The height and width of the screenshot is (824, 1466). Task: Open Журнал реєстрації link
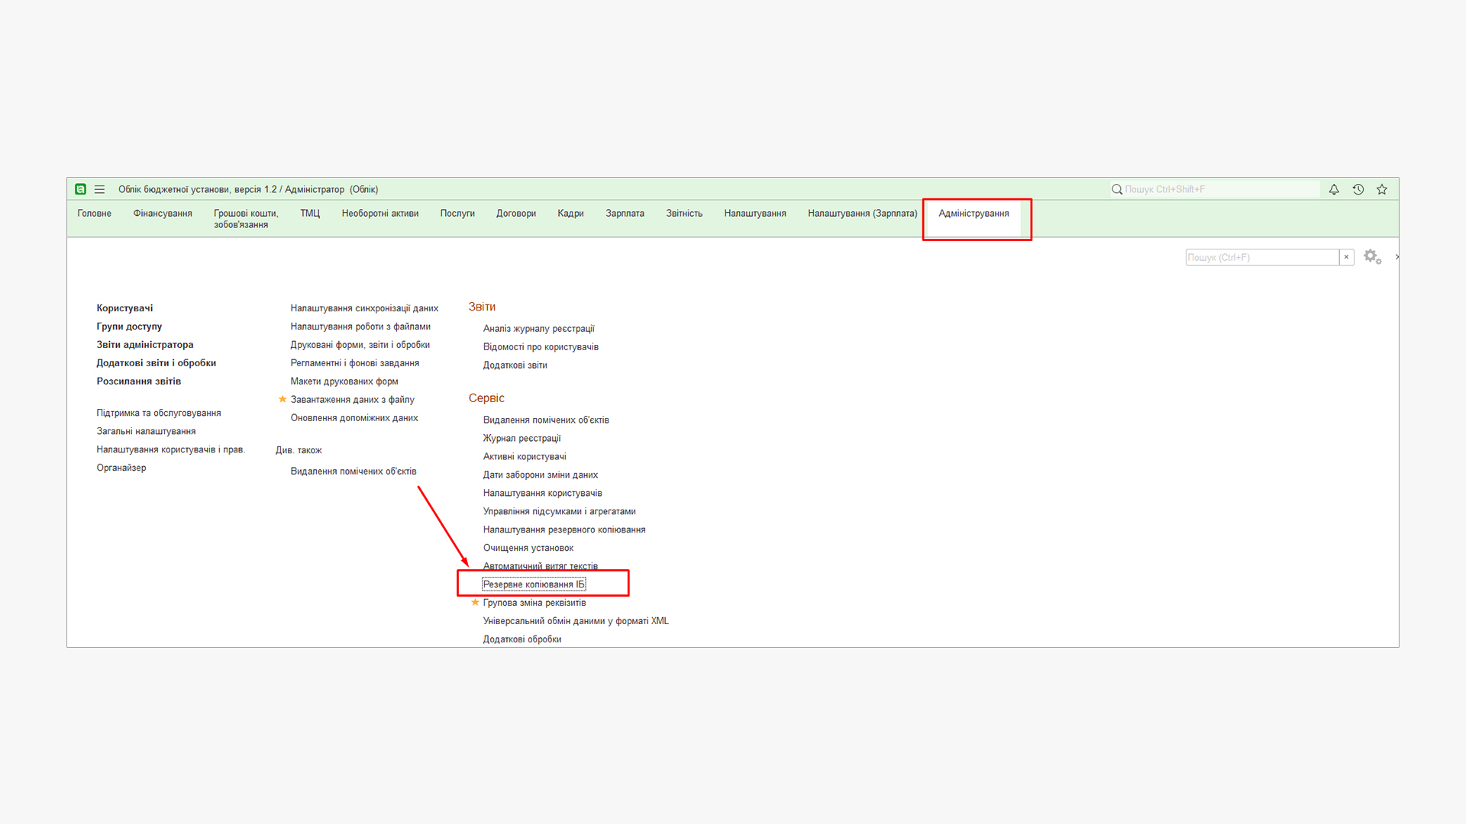[521, 438]
